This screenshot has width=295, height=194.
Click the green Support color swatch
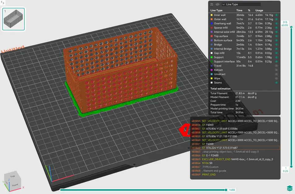pos(212,57)
